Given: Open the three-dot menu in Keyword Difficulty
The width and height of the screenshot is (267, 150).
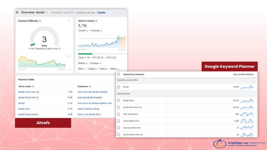Looking at the screenshot, I should (x=69, y=21).
